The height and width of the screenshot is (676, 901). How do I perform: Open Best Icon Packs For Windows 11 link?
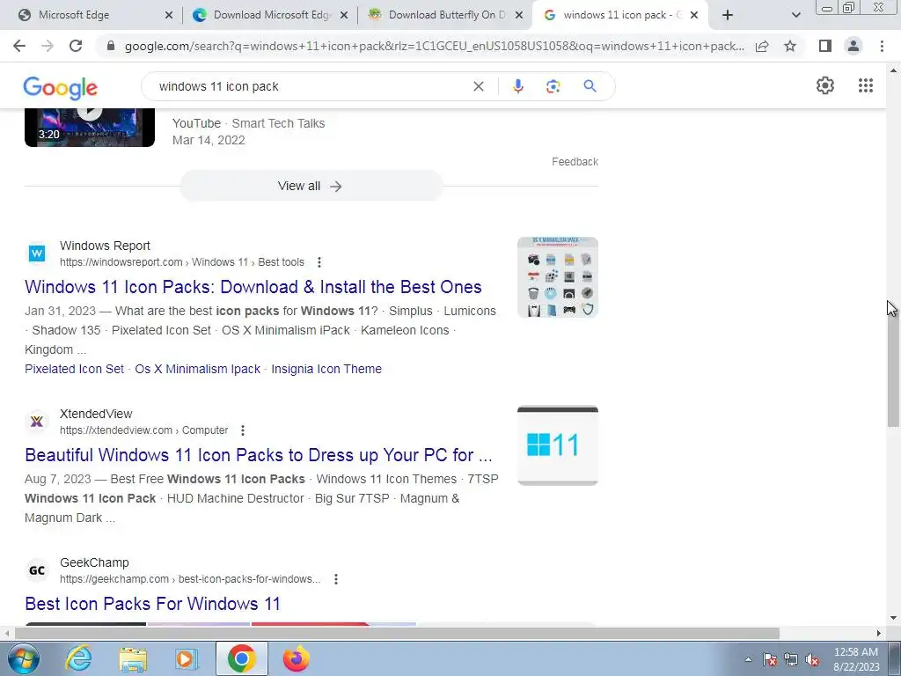point(152,604)
